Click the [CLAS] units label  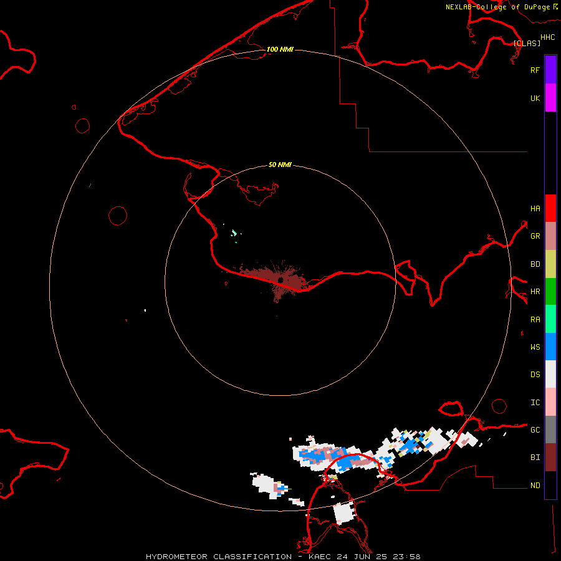click(527, 43)
